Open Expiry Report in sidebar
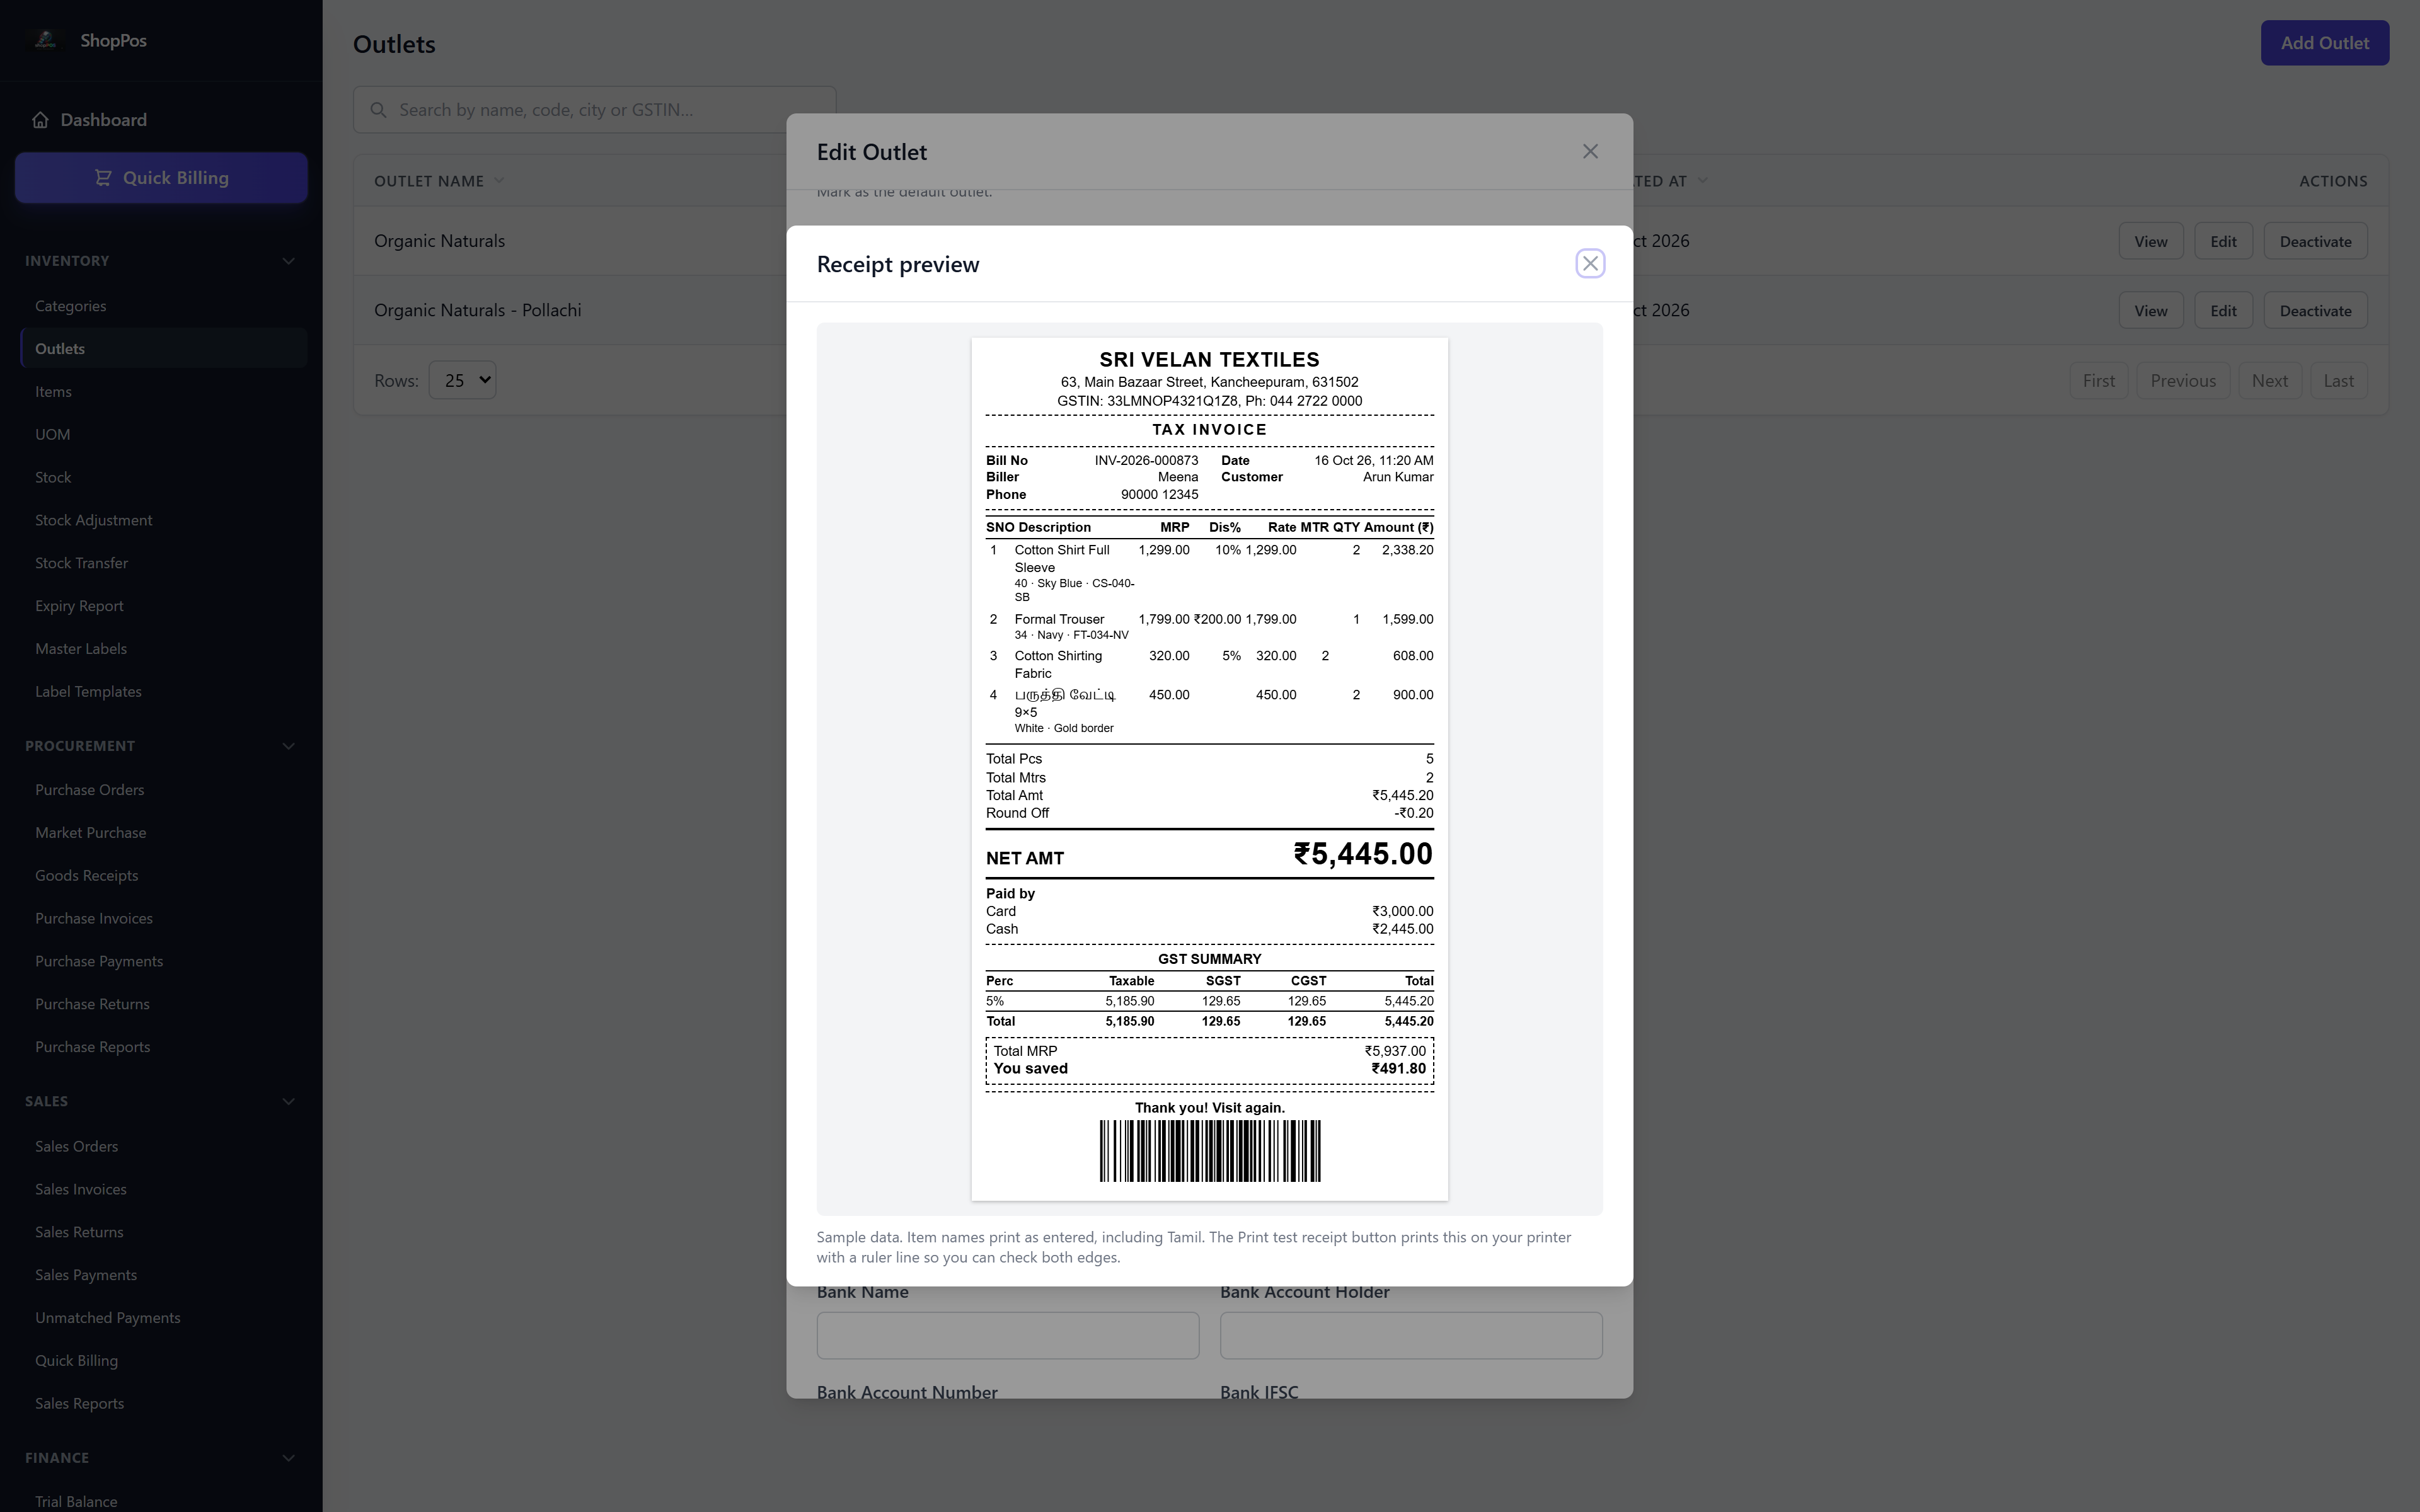 (79, 606)
